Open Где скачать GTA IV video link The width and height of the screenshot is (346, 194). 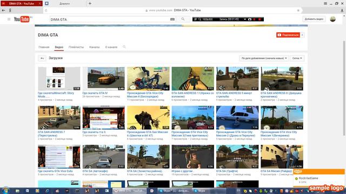[x=95, y=93]
